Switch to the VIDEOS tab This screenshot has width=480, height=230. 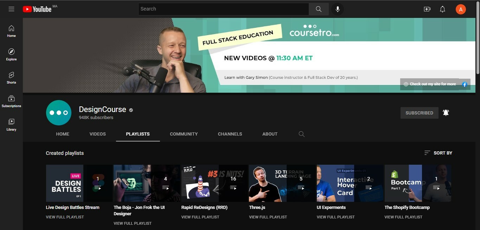click(x=98, y=134)
